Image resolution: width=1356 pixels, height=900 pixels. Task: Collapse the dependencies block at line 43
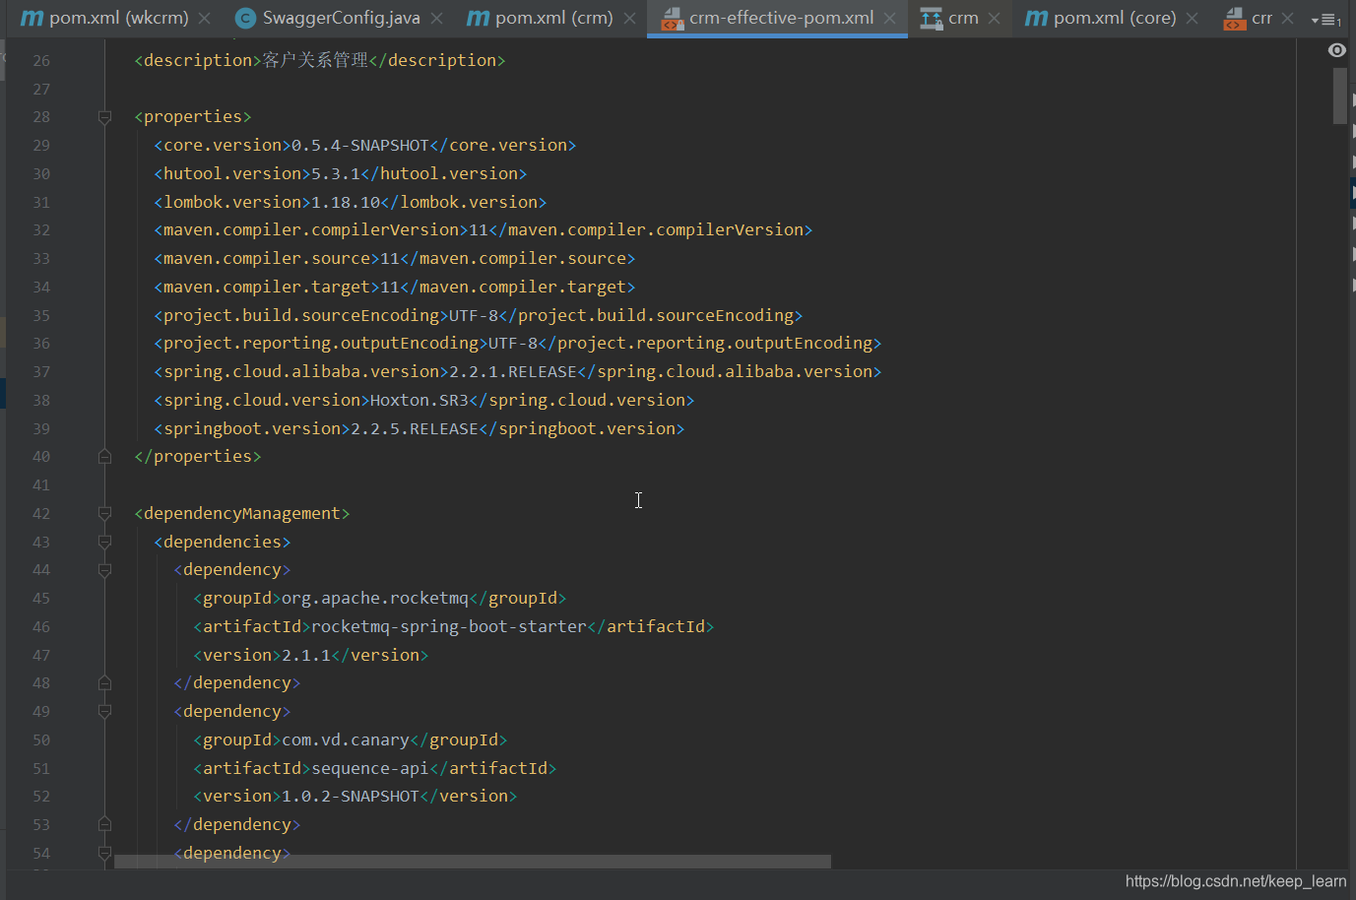pos(104,542)
